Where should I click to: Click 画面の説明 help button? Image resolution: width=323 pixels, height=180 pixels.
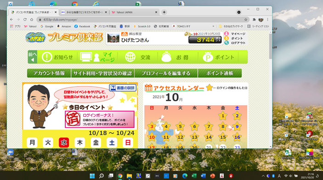pos(123,88)
